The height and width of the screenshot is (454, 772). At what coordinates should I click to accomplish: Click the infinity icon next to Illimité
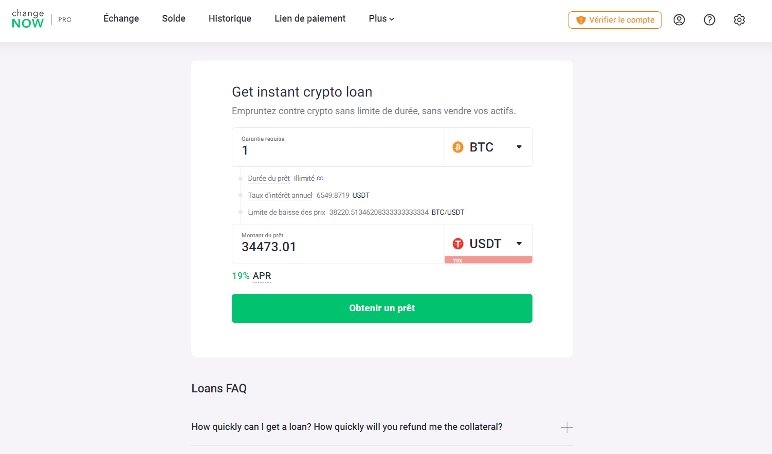(x=320, y=178)
